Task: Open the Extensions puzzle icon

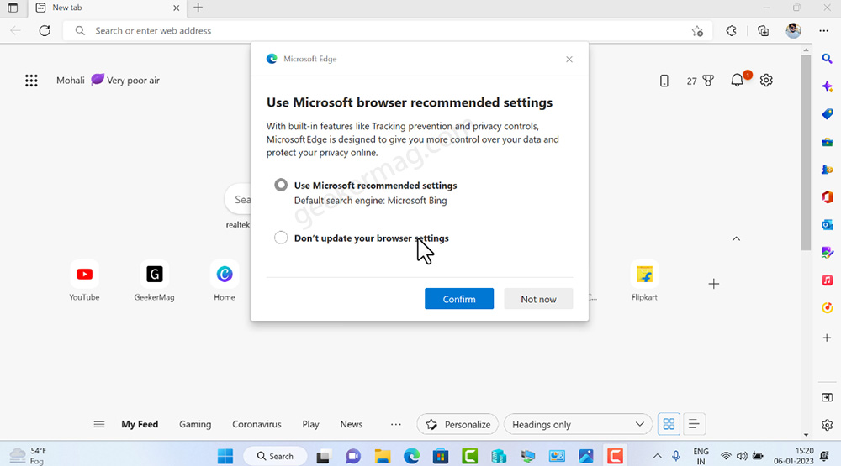Action: pyautogui.click(x=731, y=31)
